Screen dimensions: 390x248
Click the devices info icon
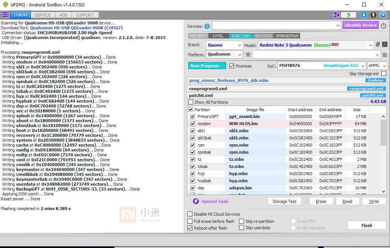point(207,26)
